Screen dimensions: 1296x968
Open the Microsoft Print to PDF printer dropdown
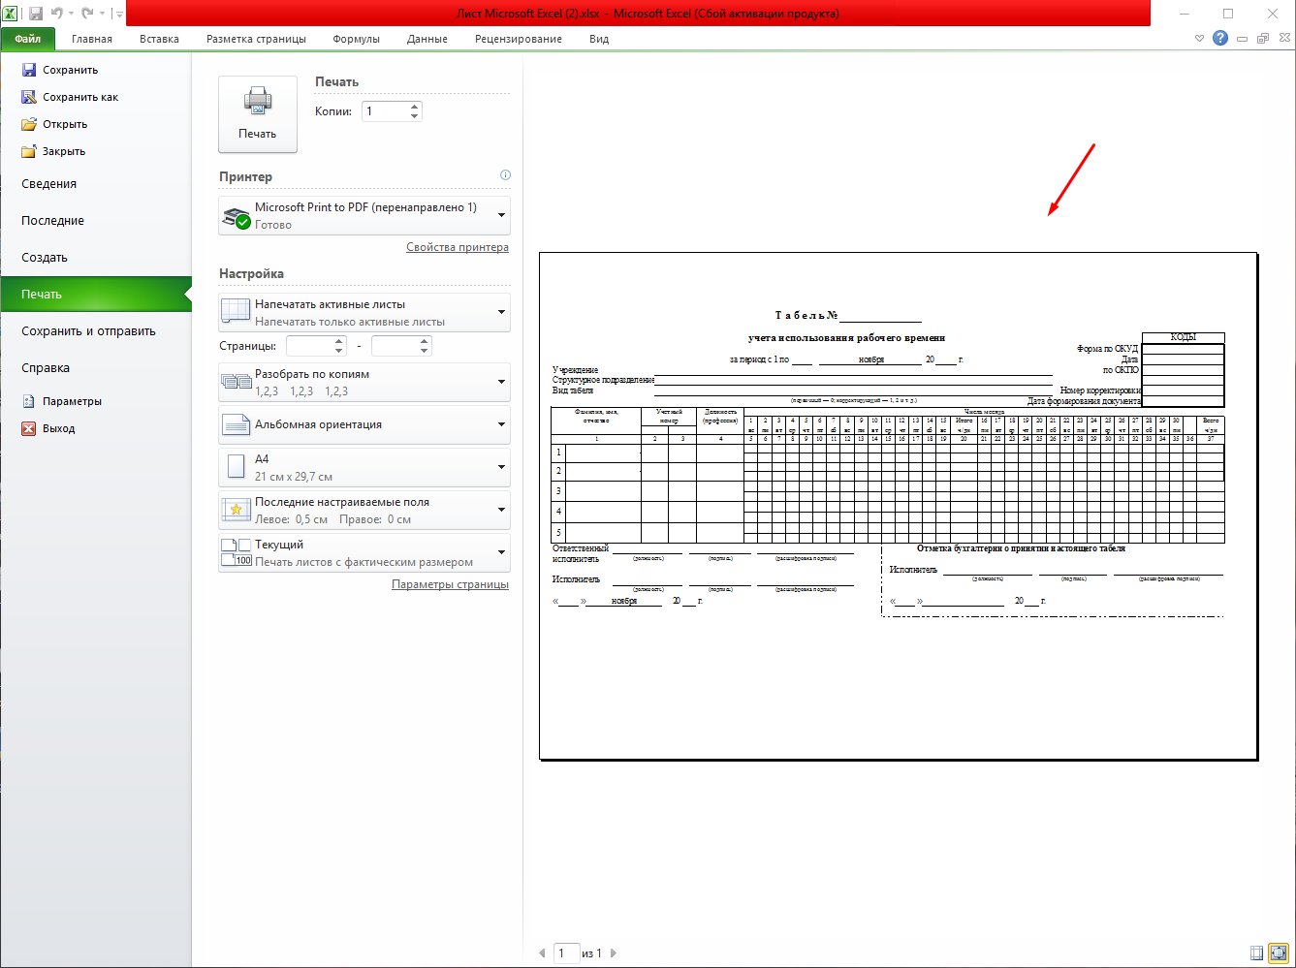point(364,216)
